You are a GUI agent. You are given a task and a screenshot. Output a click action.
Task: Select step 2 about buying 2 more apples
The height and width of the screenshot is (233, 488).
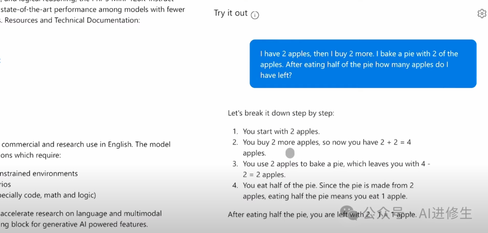[x=322, y=147]
